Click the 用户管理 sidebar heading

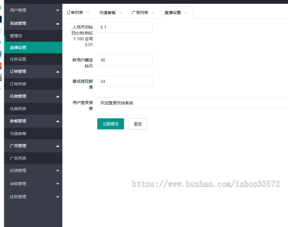coord(33,10)
